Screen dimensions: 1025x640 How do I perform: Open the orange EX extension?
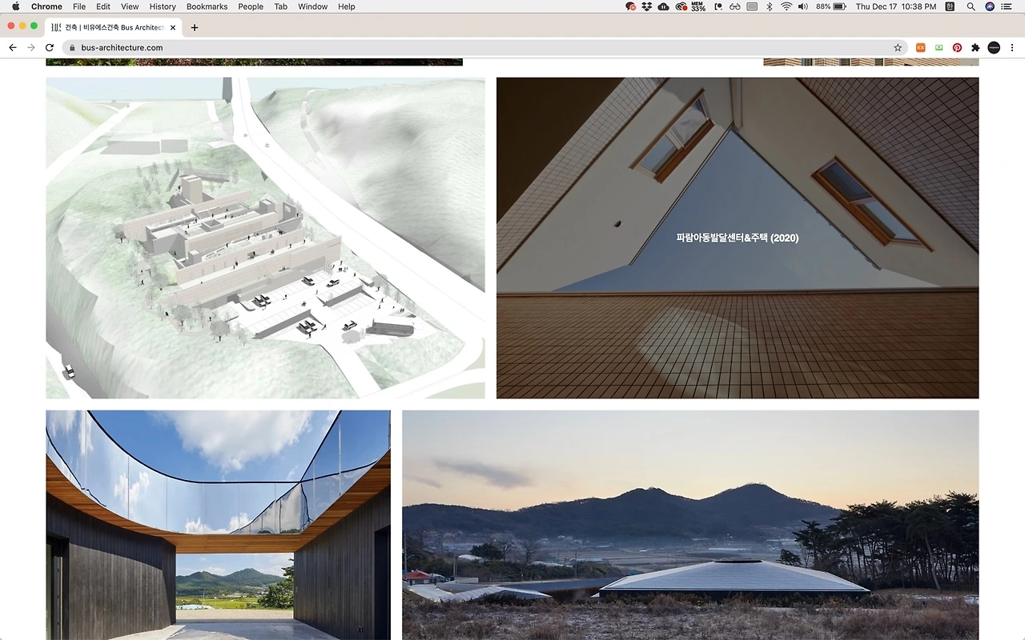[921, 48]
